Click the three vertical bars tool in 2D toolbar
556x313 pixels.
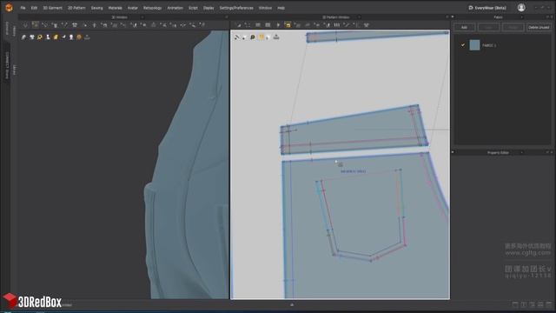[337, 25]
